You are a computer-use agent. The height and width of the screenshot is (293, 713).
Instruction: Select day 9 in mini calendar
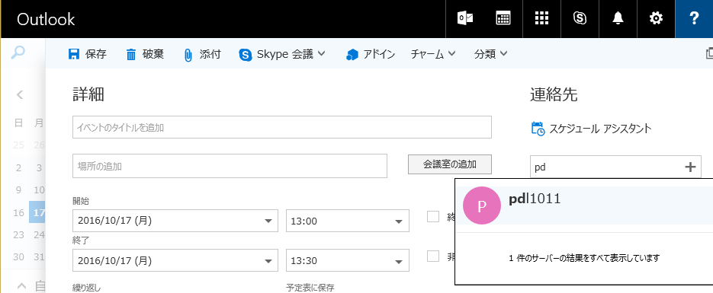18,190
